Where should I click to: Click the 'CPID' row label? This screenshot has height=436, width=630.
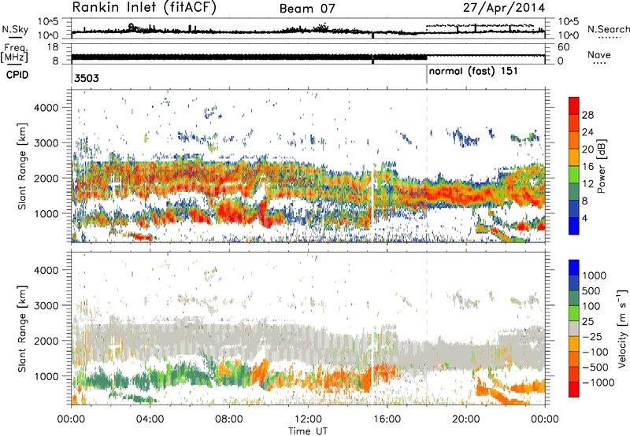(x=17, y=75)
